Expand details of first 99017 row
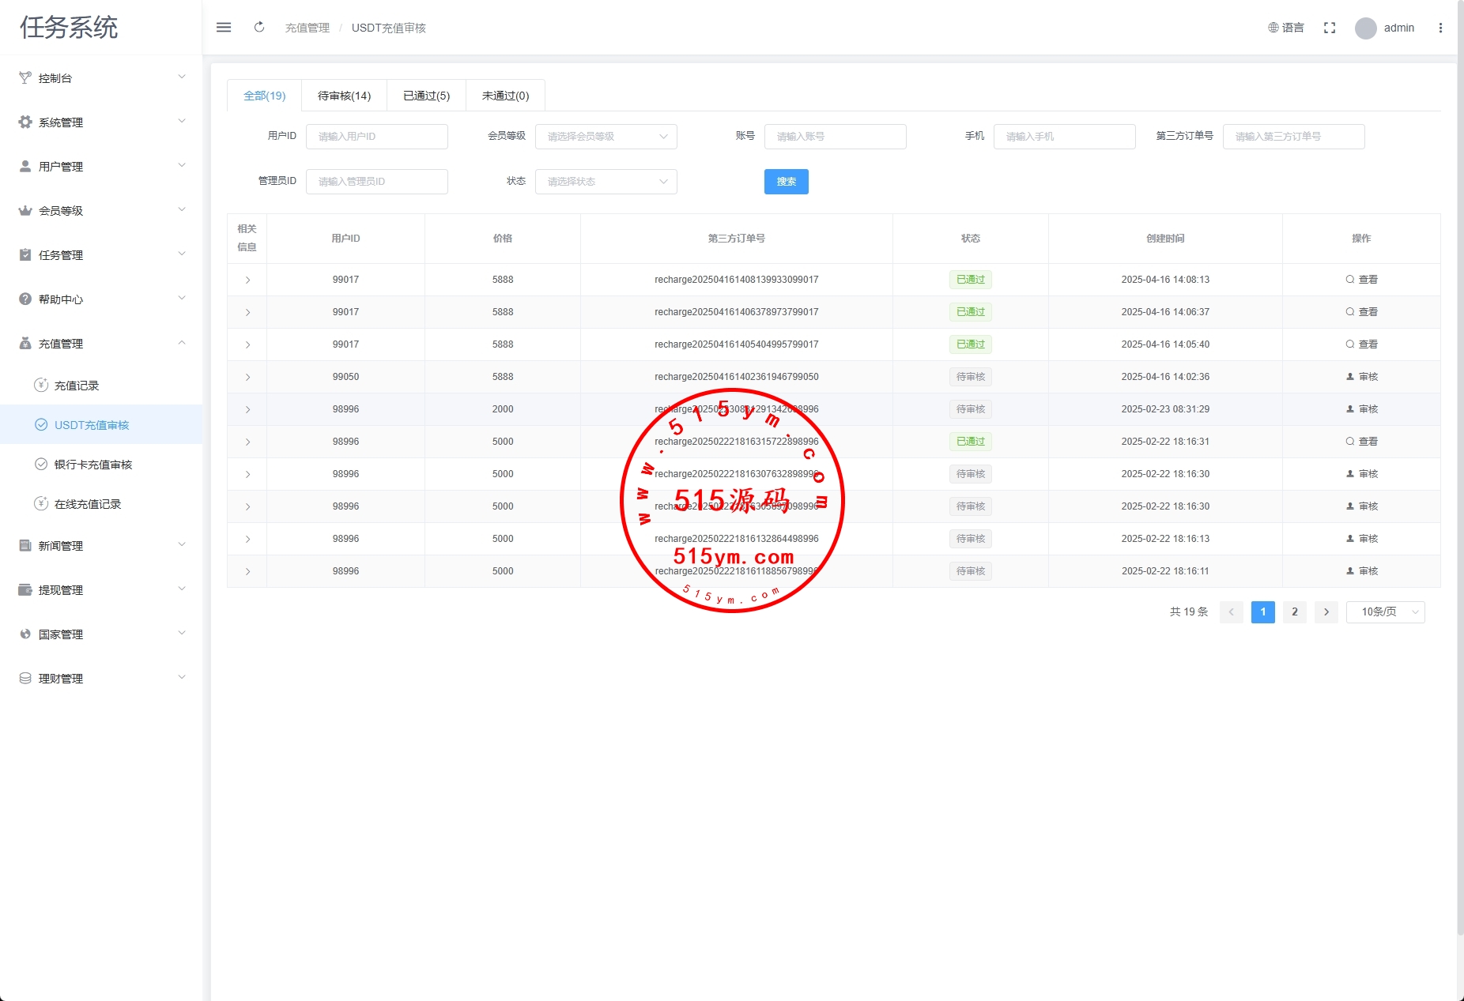The width and height of the screenshot is (1464, 1001). tap(247, 280)
